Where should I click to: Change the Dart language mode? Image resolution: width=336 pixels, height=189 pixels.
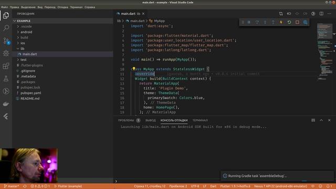point(213,186)
